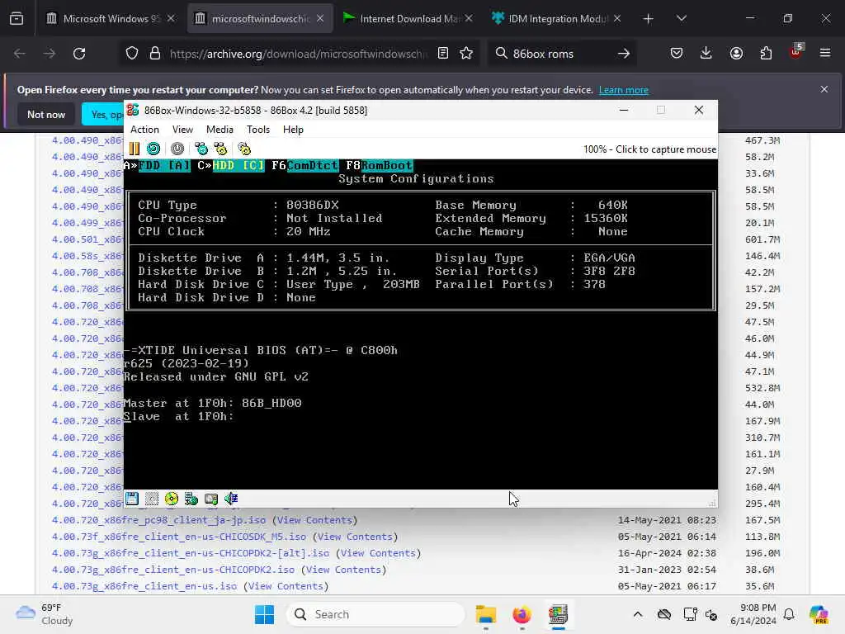Open the Help menu in 86Box

pyautogui.click(x=293, y=130)
